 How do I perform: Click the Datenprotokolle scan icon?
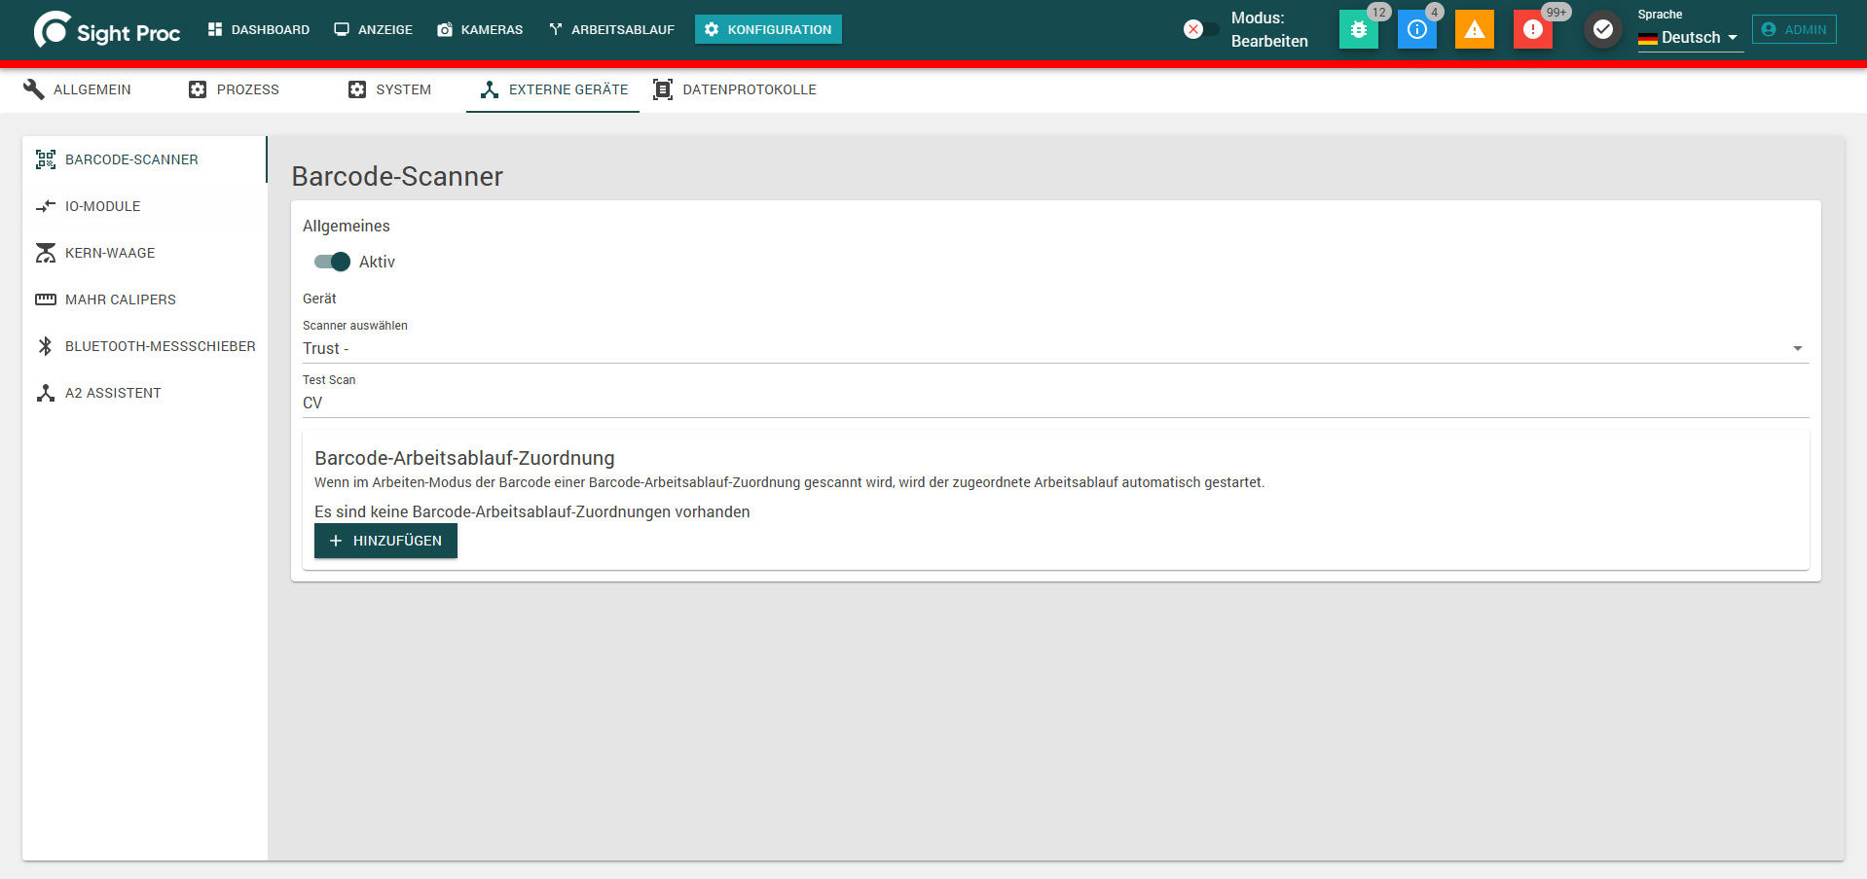click(663, 89)
